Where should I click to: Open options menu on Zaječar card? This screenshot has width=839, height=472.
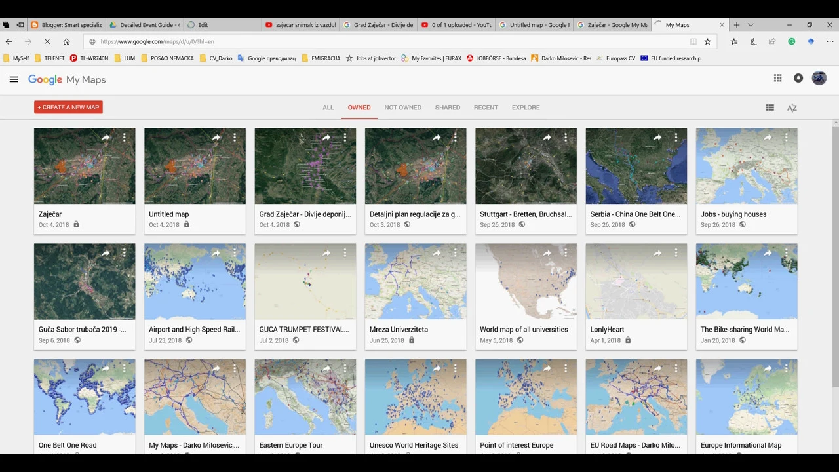[x=124, y=138]
